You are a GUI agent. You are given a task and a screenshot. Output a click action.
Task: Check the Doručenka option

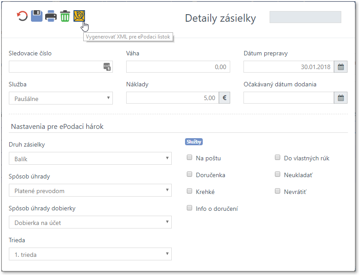(189, 174)
